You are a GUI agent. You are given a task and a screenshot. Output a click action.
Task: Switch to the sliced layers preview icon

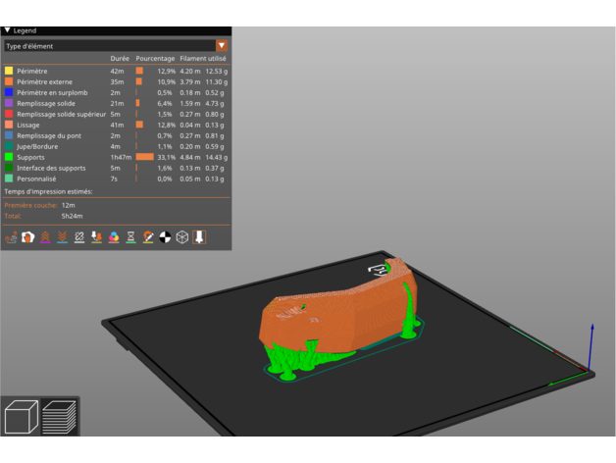(x=60, y=417)
